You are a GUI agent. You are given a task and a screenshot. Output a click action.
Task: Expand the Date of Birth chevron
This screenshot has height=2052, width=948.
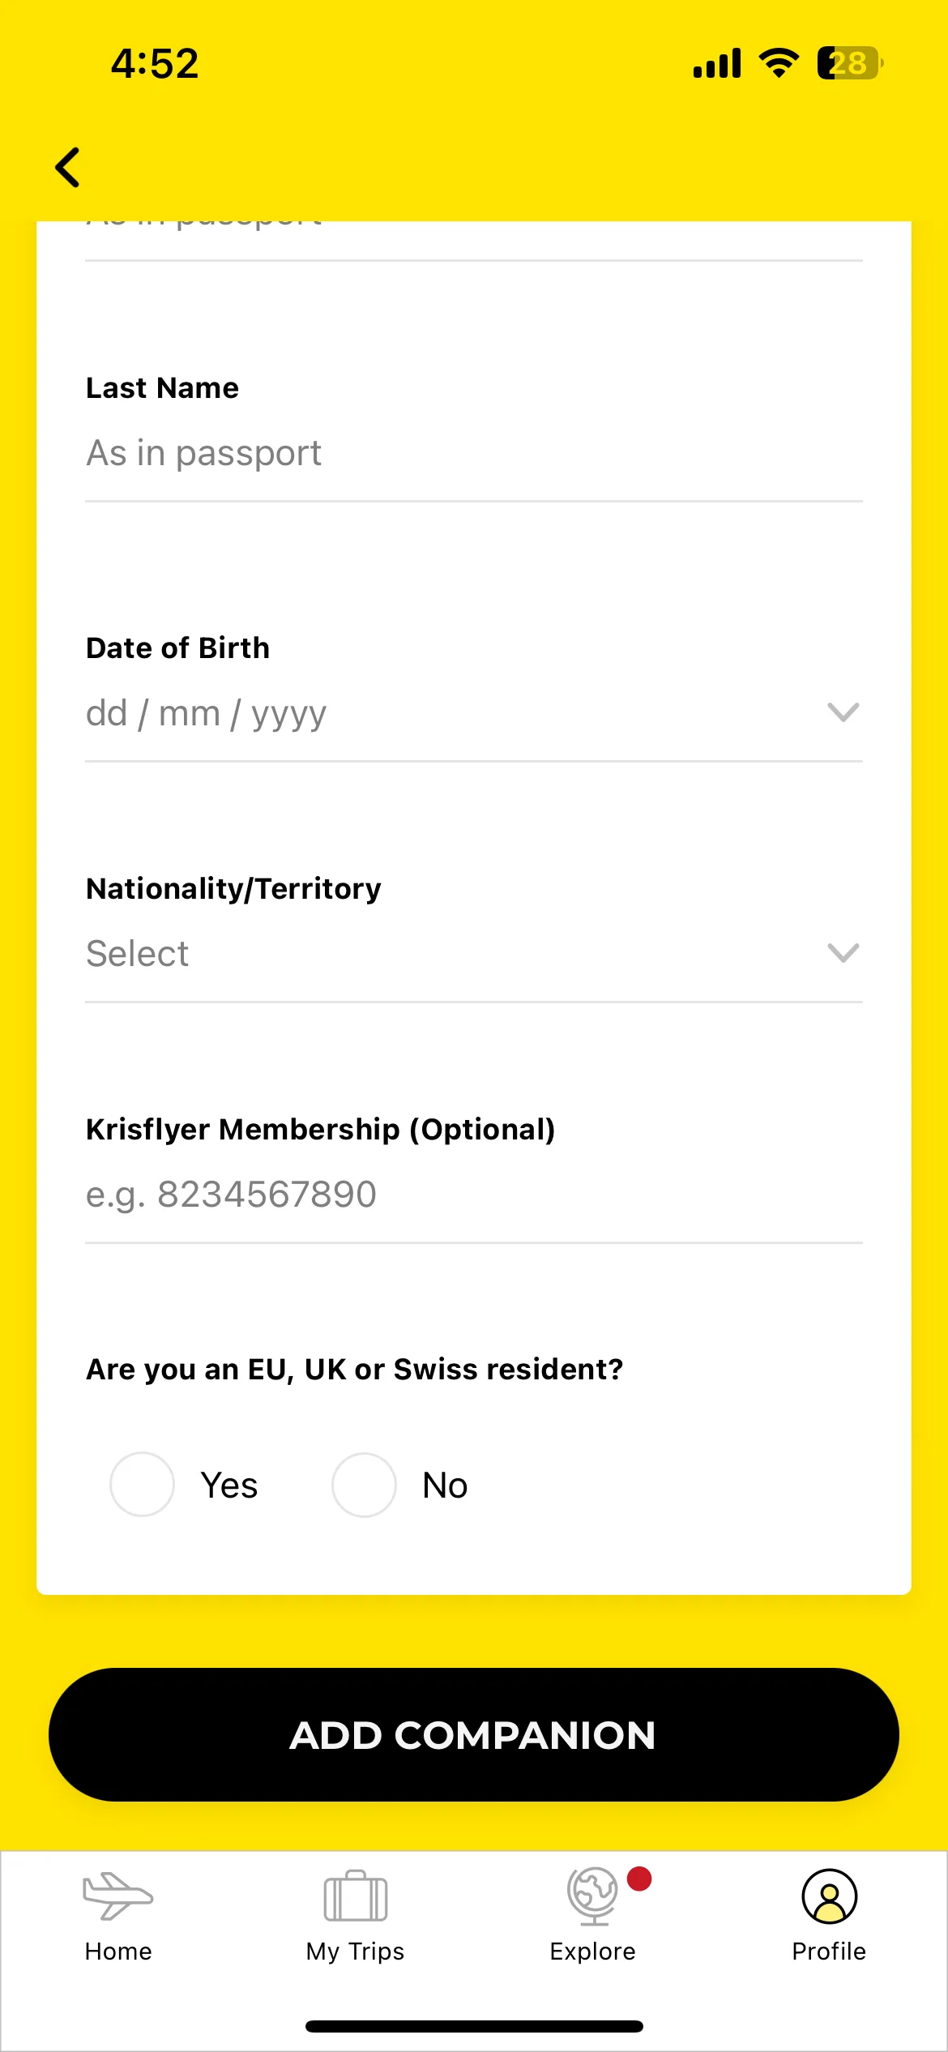point(843,712)
